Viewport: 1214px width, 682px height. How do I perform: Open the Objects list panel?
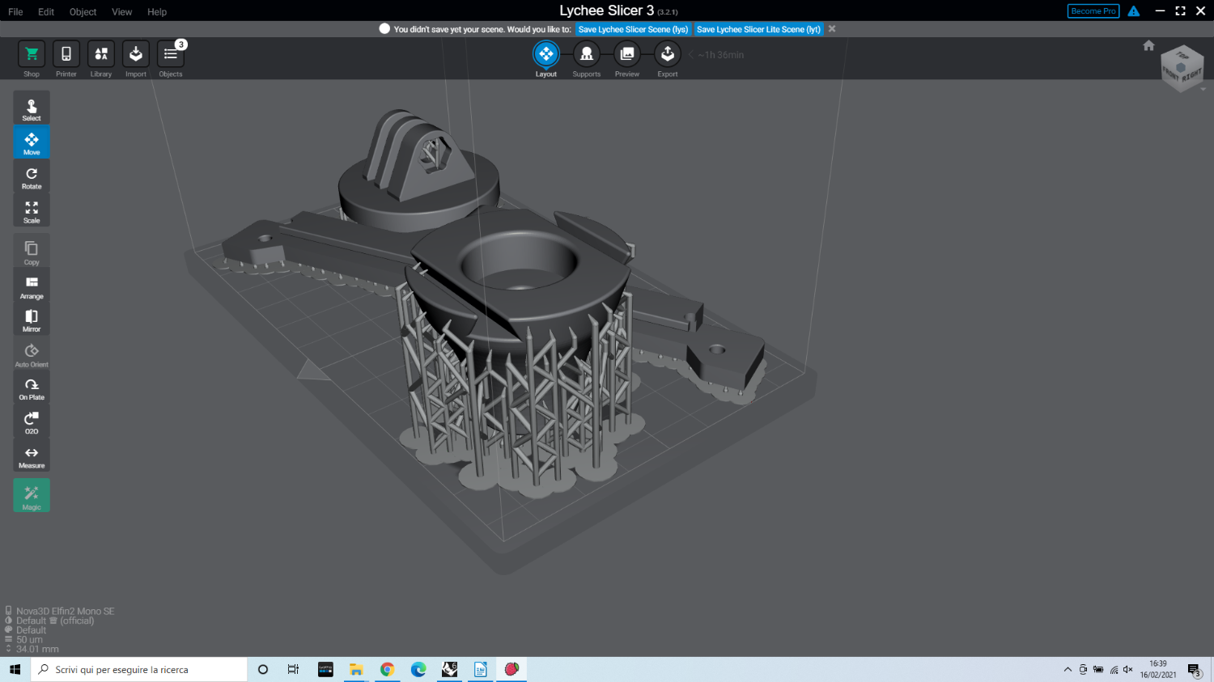(170, 55)
